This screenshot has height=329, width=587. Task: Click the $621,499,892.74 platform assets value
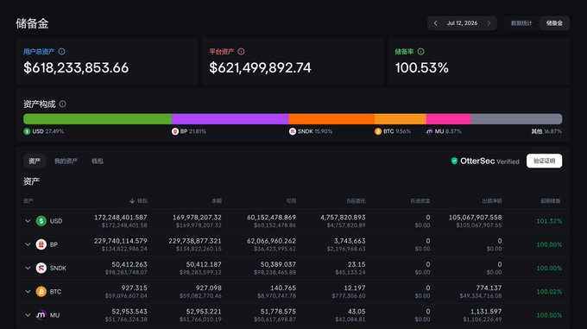[x=260, y=67]
